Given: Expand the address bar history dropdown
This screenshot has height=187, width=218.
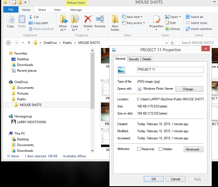Looking at the screenshot, I should 166,43.
